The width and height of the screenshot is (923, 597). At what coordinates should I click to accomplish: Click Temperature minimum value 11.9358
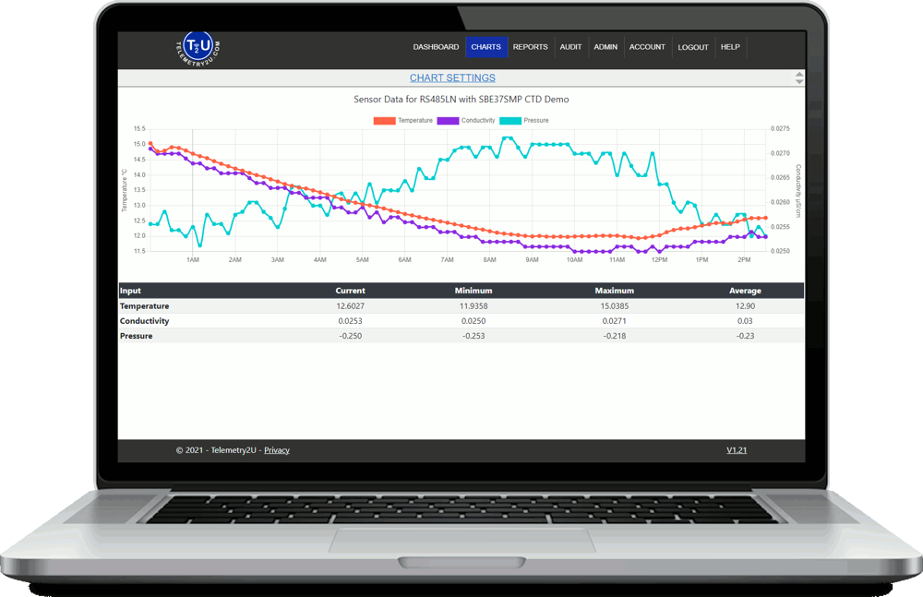click(x=473, y=306)
